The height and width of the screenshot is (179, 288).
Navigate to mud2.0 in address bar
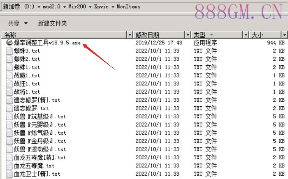tap(51, 7)
